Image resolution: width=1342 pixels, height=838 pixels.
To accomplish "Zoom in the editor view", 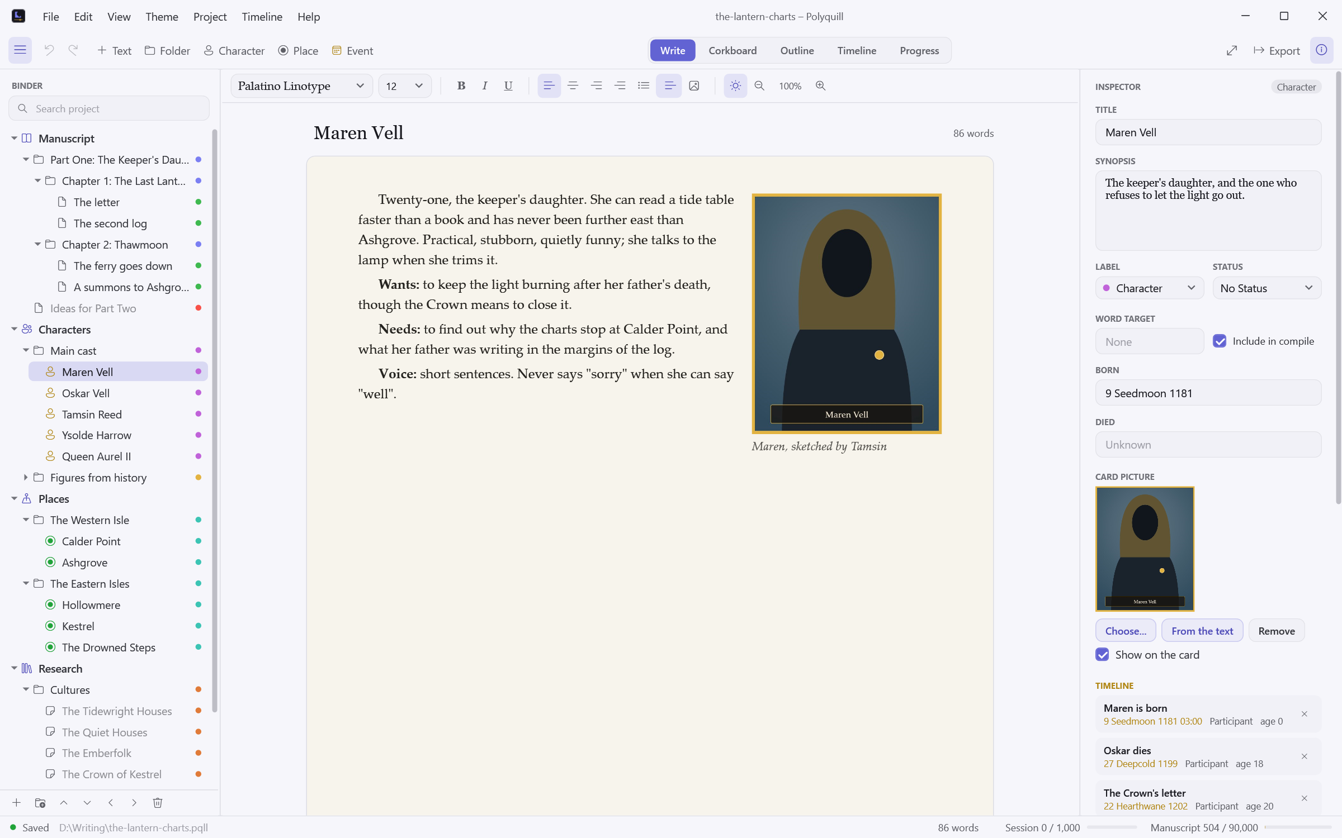I will (820, 85).
